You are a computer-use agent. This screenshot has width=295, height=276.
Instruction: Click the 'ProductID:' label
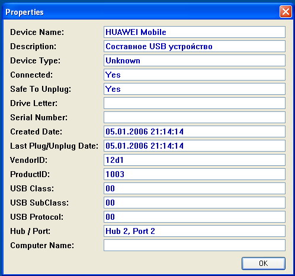30,174
